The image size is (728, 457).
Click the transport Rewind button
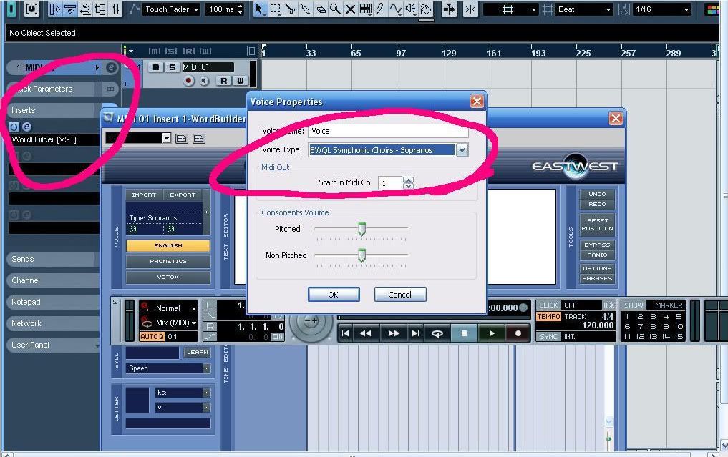click(365, 333)
